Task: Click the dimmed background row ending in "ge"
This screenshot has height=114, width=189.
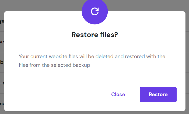Action: (2, 21)
